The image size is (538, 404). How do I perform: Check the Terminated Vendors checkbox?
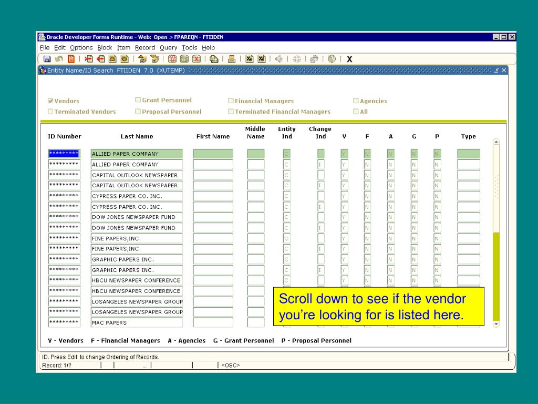50,112
